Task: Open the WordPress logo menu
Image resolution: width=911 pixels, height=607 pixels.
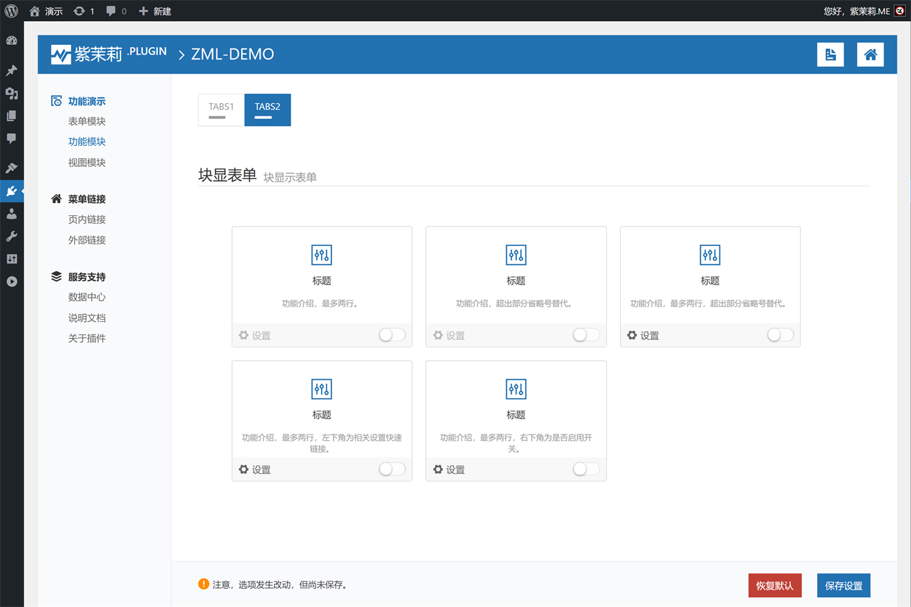Action: tap(11, 11)
